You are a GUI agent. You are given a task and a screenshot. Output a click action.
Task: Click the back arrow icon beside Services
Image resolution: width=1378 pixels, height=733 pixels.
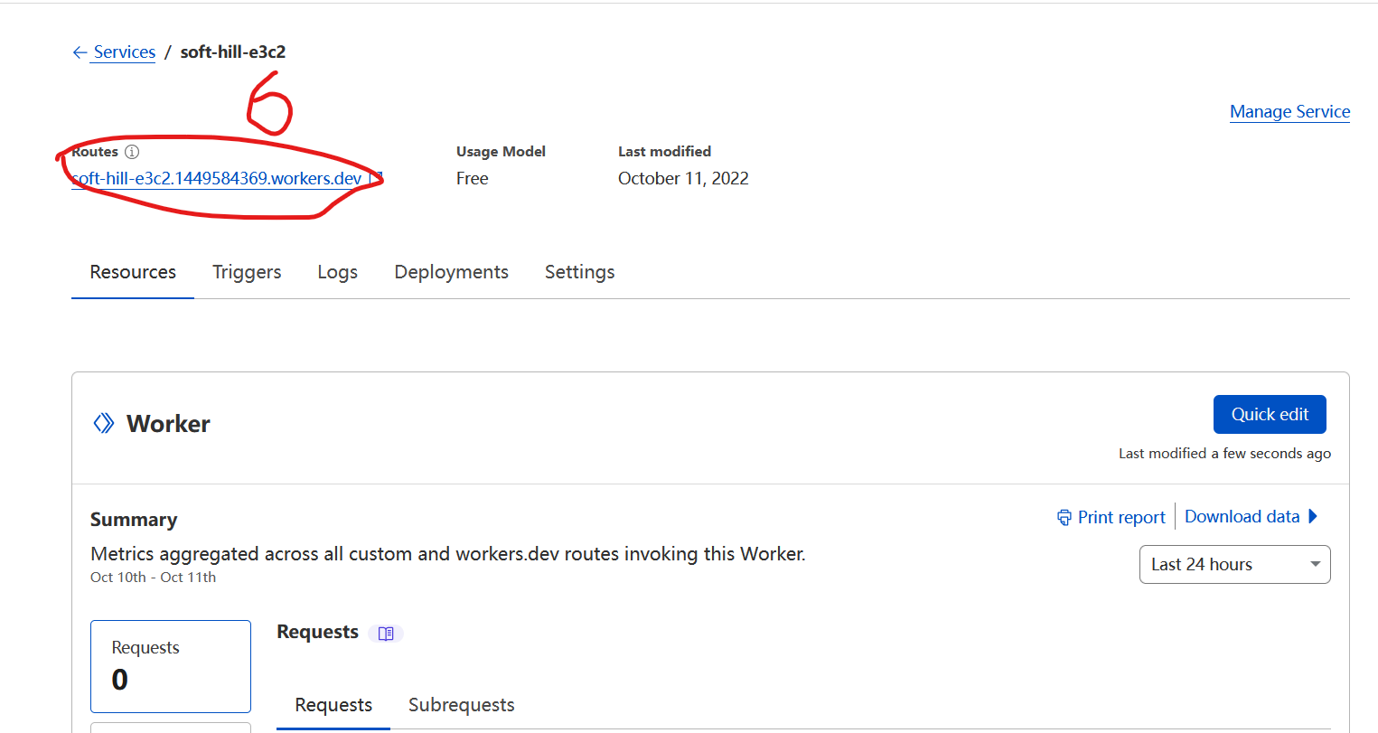coord(80,52)
